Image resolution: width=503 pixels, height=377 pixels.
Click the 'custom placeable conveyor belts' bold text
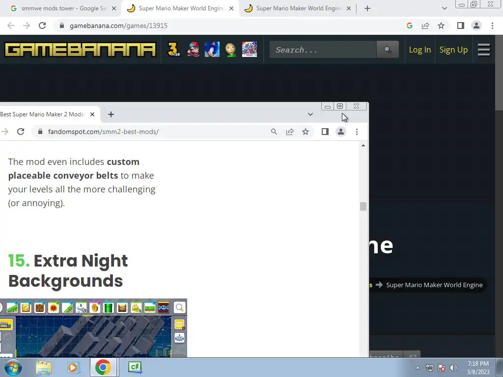pyautogui.click(x=74, y=169)
